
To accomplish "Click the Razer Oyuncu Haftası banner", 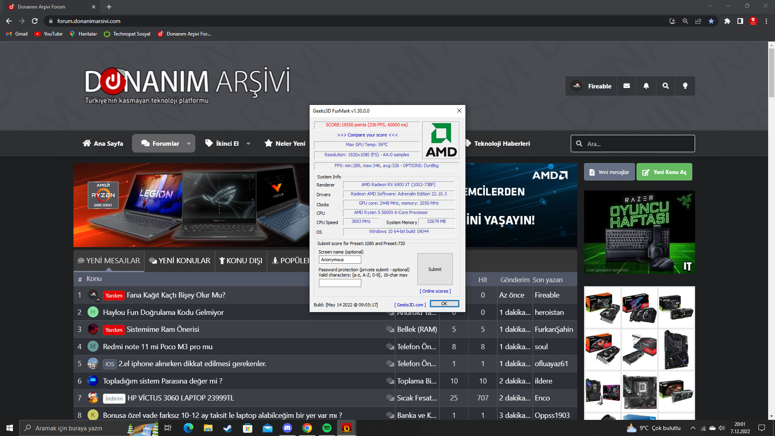I will click(x=639, y=232).
